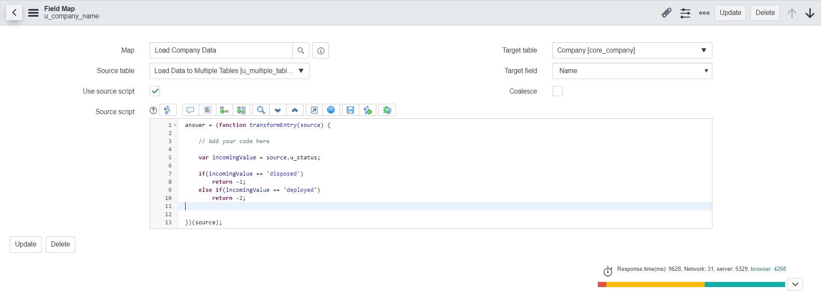Open personalize form settings sliders icon

click(x=685, y=13)
